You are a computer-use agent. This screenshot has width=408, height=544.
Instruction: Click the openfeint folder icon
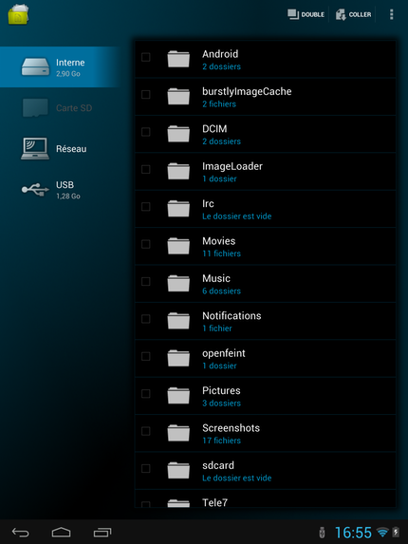[x=178, y=358]
